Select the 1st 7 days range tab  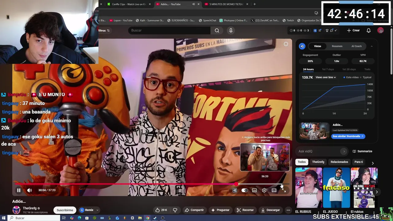(x=328, y=69)
